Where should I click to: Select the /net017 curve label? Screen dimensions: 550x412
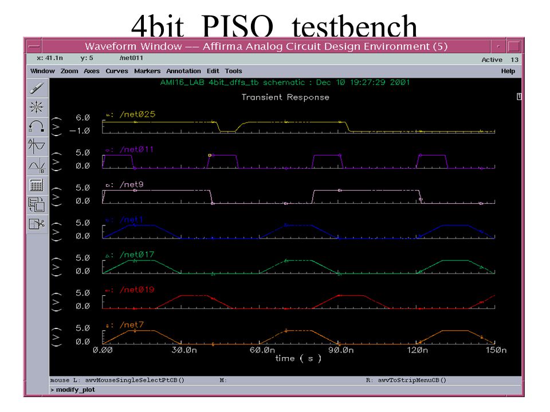(137, 255)
